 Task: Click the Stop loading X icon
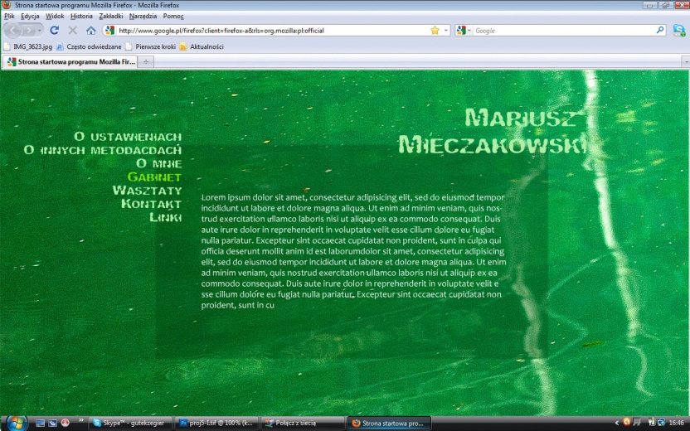pyautogui.click(x=72, y=31)
